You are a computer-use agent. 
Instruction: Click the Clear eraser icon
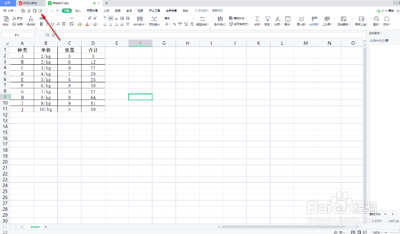[95, 24]
